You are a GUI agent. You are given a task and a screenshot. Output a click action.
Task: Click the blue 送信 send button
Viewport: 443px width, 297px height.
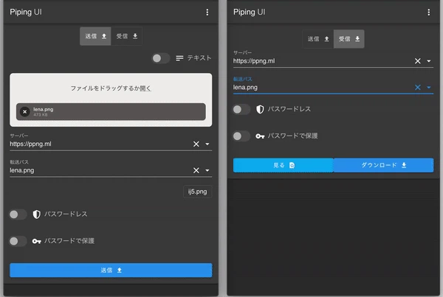111,270
